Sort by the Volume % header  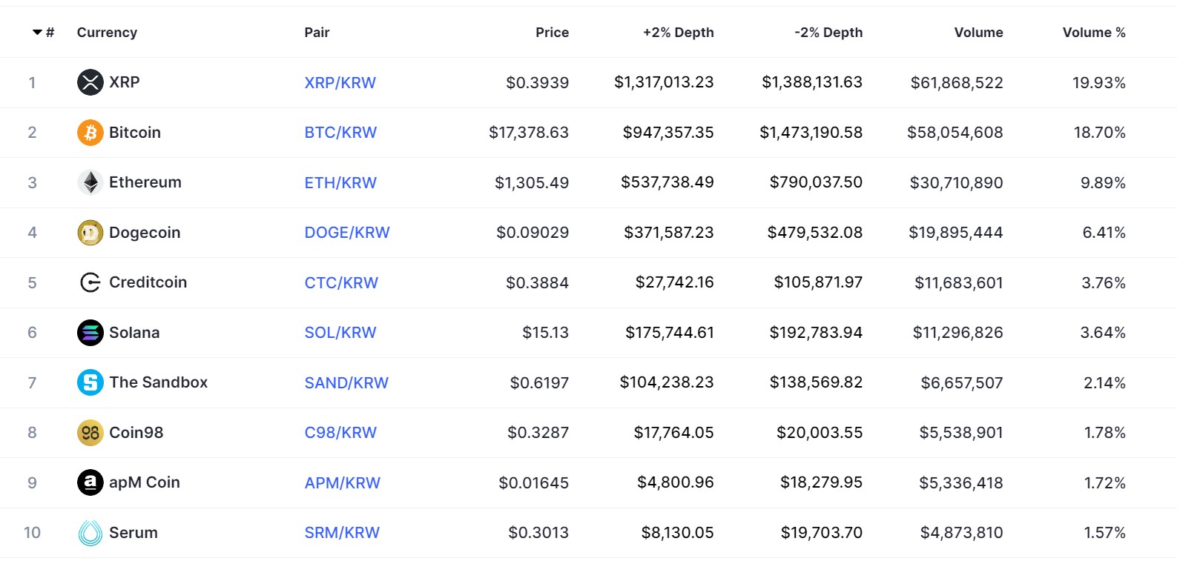(x=1093, y=33)
